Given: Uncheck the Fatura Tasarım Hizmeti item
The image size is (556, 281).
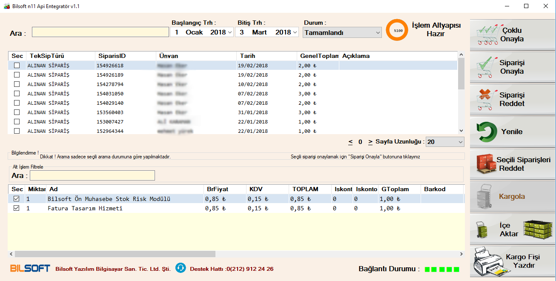Looking at the screenshot, I should click(x=17, y=208).
